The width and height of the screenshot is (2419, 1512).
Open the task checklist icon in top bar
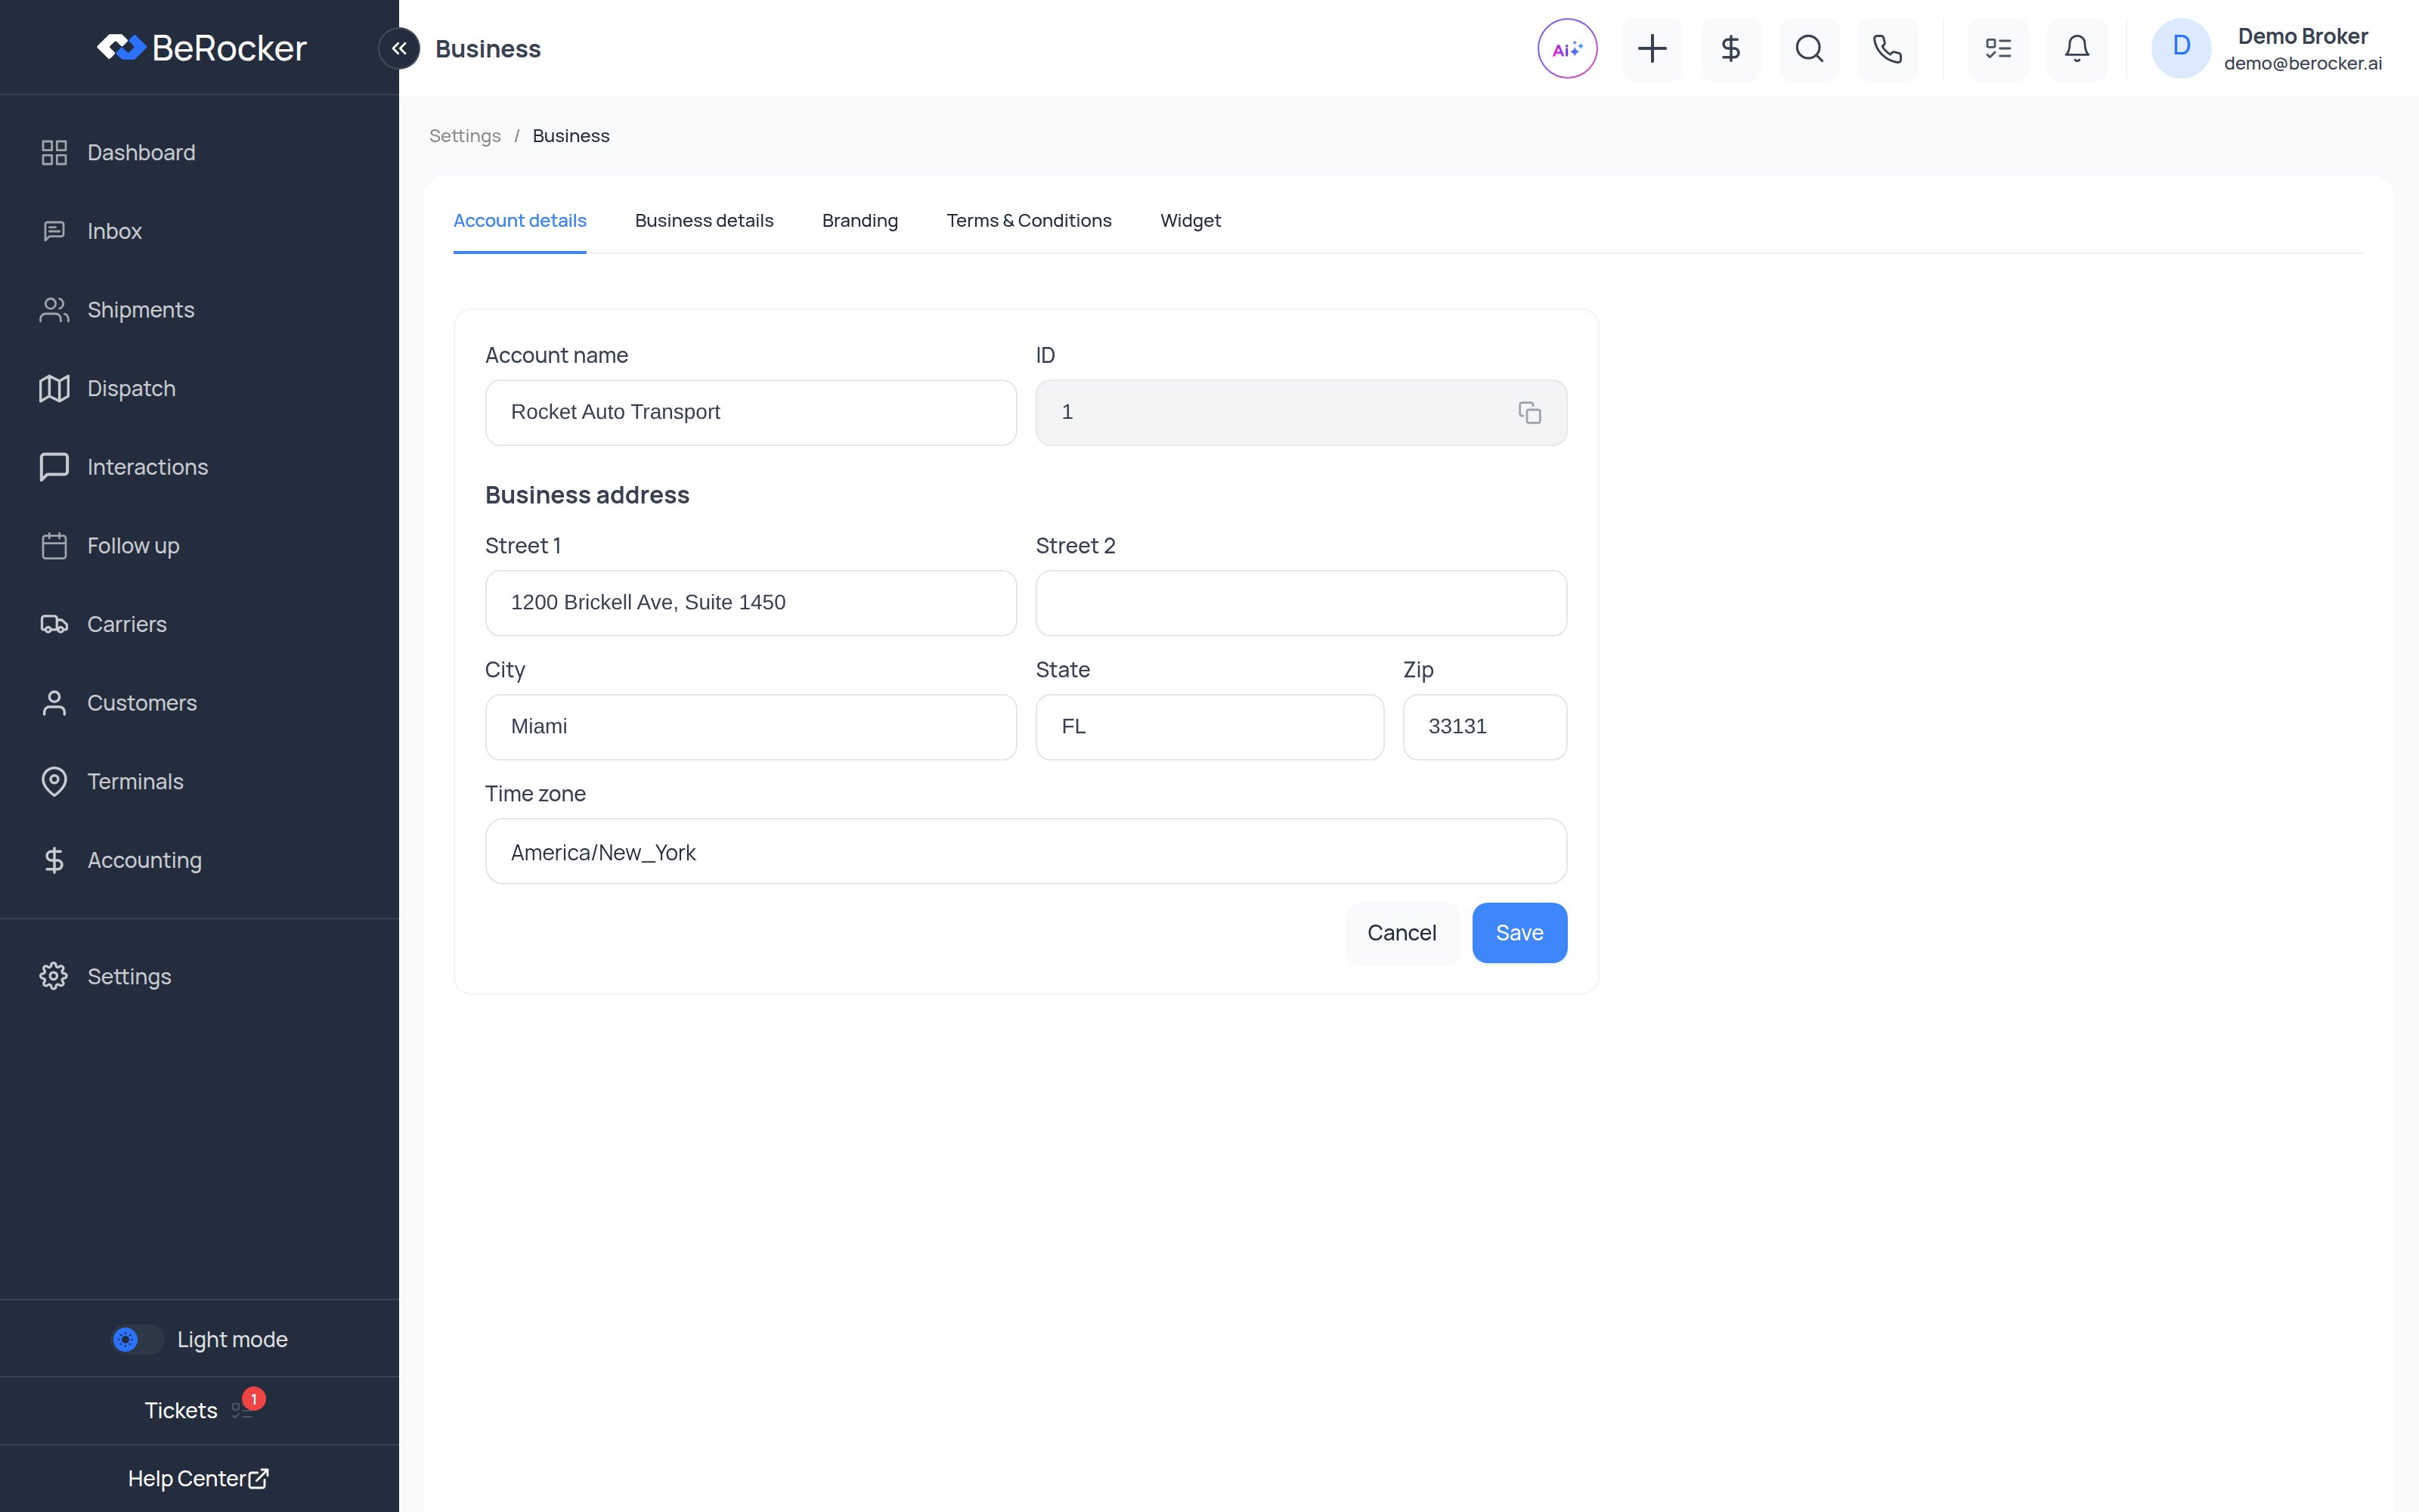1998,48
